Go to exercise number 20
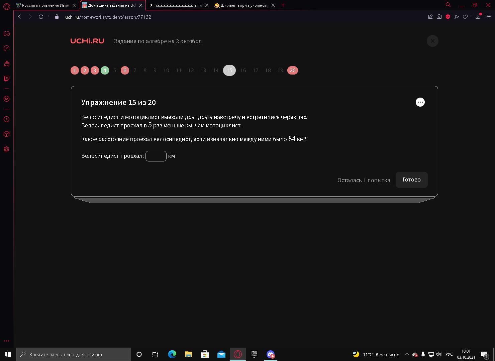Screen dimensions: 495x361 coord(293,71)
